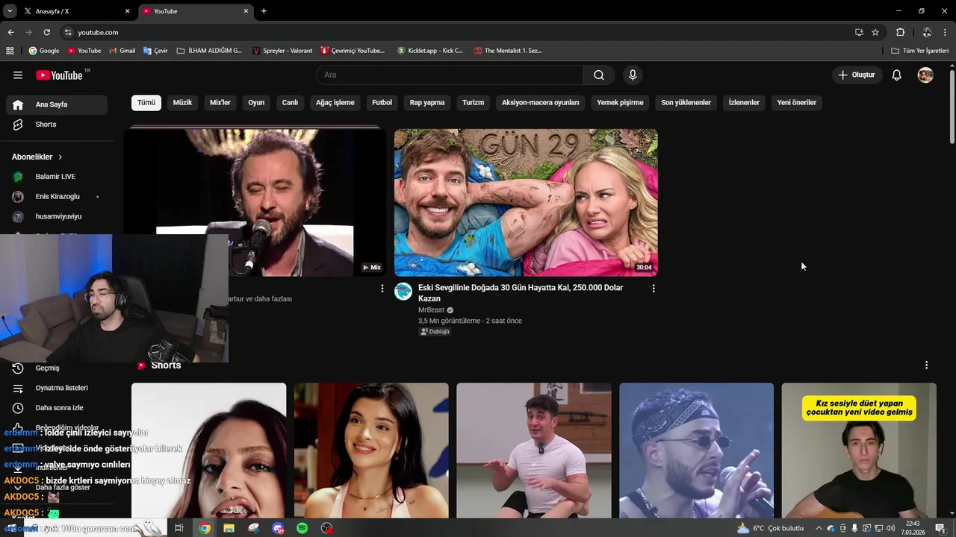The image size is (956, 537).
Task: Select the Son yüklenenler filter chip
Action: (686, 102)
